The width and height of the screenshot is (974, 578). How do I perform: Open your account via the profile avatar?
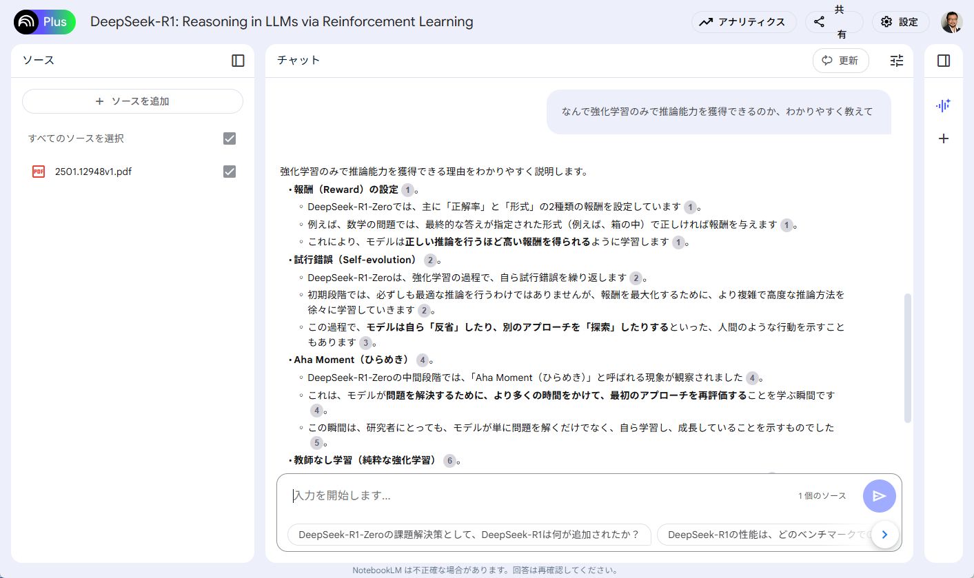[951, 21]
